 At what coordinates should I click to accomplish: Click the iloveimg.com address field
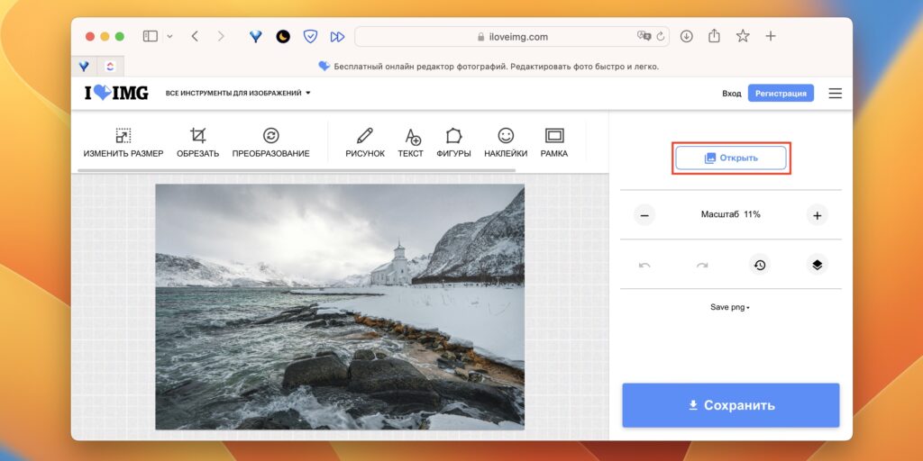coord(512,36)
